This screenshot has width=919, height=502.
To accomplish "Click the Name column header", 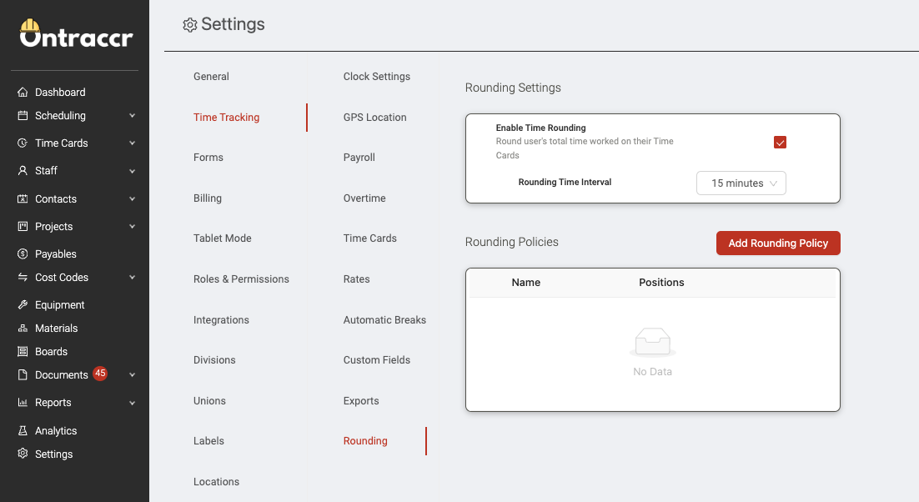I will [x=525, y=283].
